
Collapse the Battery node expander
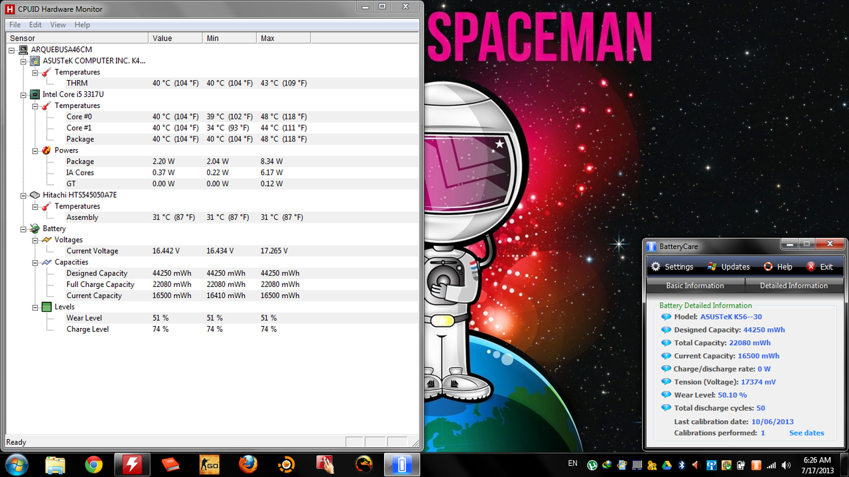23,229
